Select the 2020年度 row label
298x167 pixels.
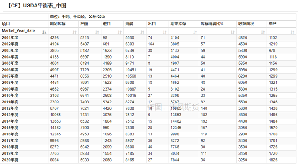coord(10,160)
